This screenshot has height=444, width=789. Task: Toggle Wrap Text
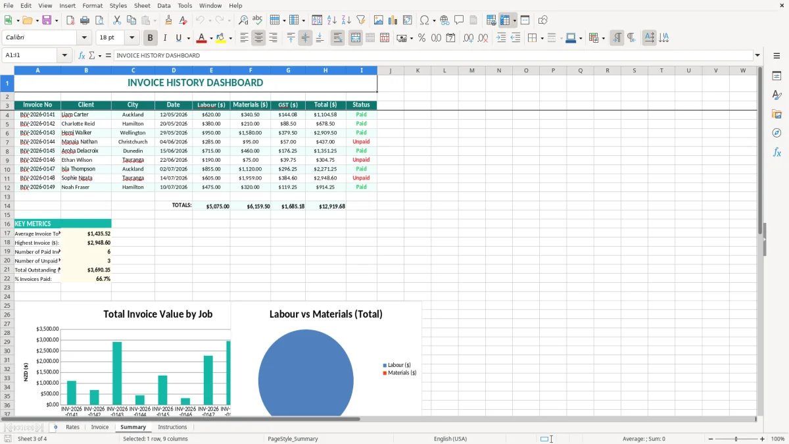tap(338, 38)
